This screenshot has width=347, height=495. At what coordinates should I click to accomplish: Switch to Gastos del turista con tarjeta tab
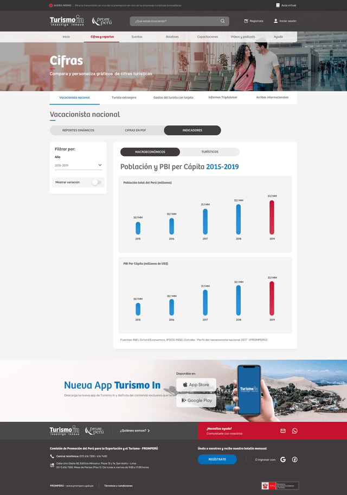coord(173,98)
